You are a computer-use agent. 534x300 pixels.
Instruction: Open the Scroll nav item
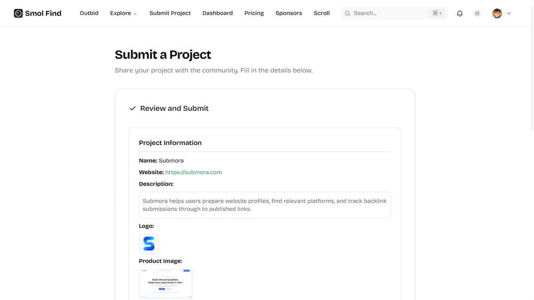[x=322, y=13]
